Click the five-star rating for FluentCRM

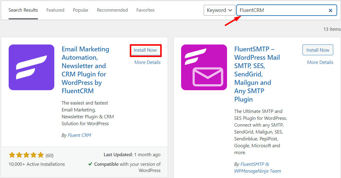coord(26,155)
